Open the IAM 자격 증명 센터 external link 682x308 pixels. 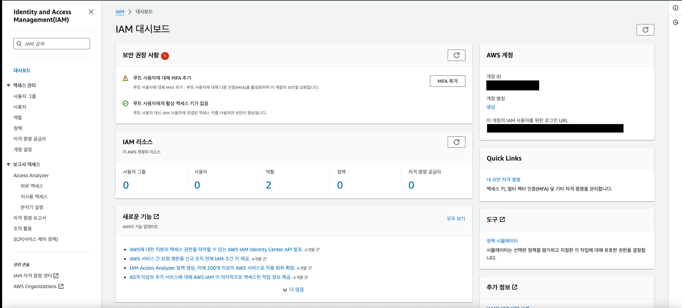(36, 275)
